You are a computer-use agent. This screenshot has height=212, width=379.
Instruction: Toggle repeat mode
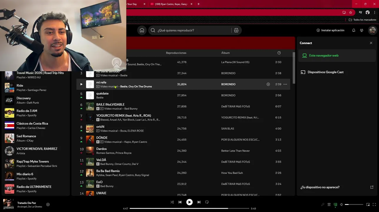tap(207, 202)
